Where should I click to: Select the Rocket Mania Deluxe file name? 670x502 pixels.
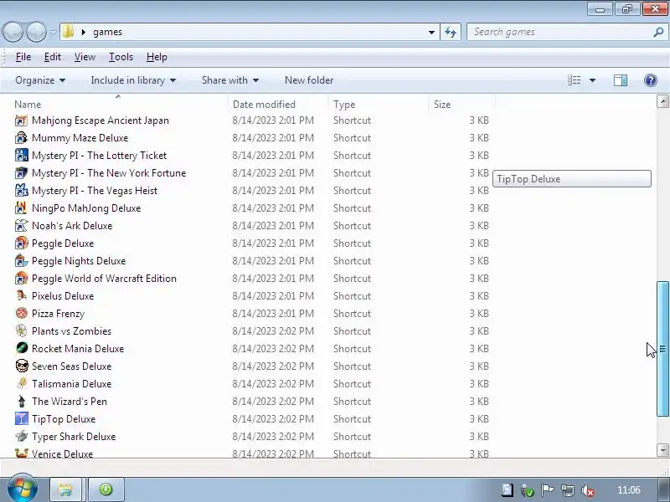click(x=78, y=349)
